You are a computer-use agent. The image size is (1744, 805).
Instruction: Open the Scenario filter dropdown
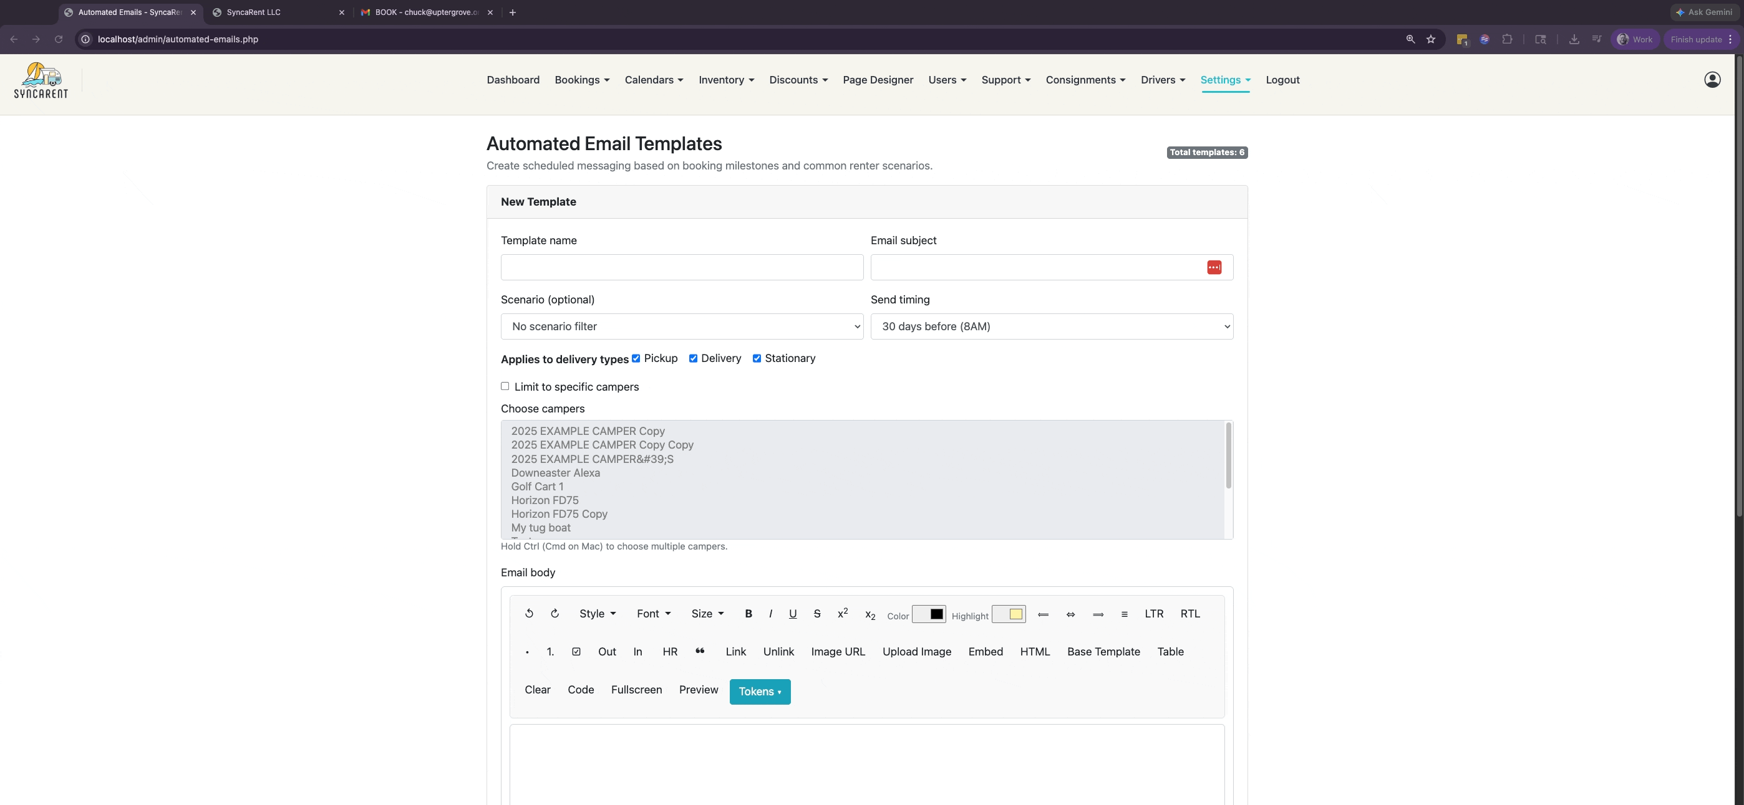coord(682,326)
